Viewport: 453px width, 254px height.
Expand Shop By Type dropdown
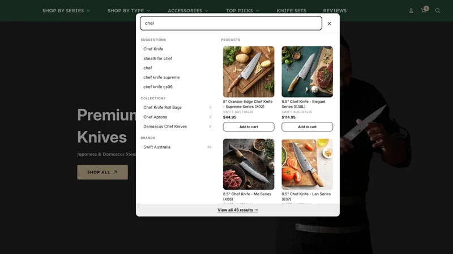point(129,11)
